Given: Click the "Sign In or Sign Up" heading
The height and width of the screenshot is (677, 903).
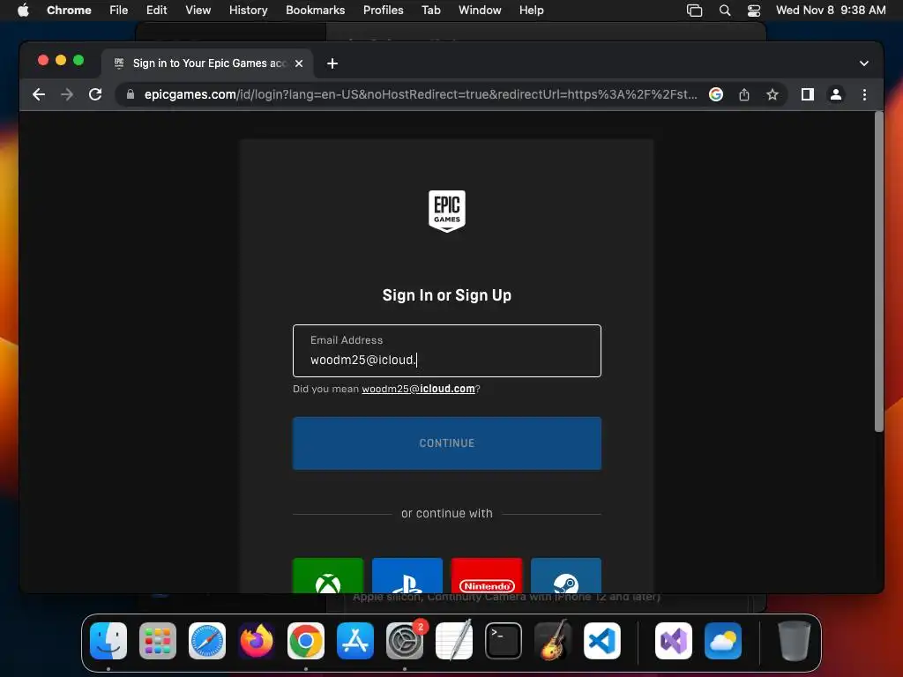Looking at the screenshot, I should [x=447, y=295].
